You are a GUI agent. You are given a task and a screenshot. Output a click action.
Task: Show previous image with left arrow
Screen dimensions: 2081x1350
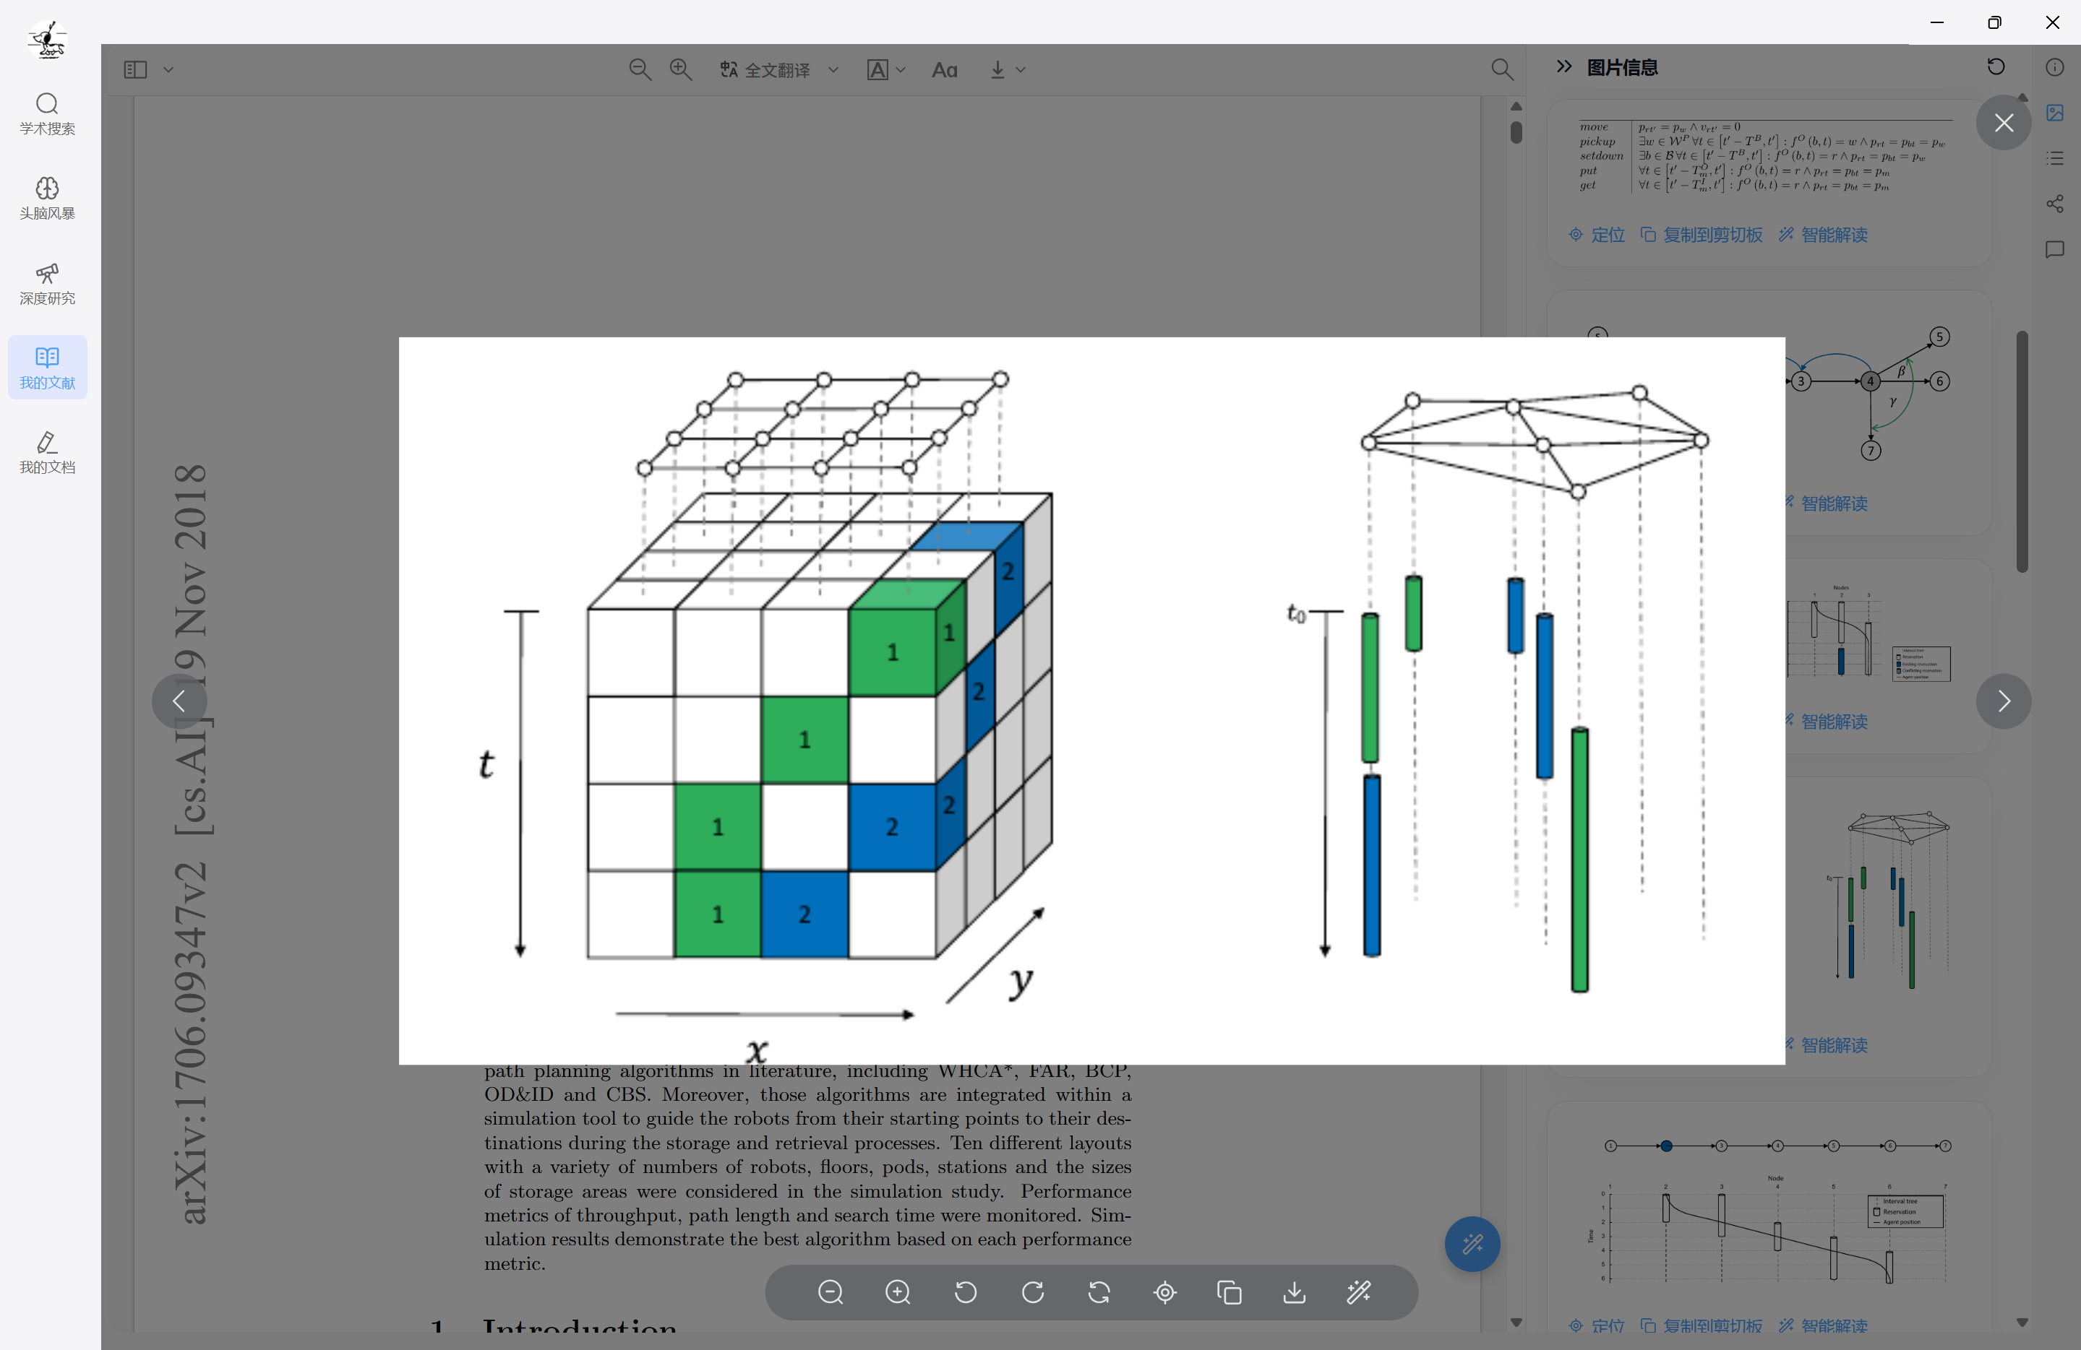tap(179, 701)
